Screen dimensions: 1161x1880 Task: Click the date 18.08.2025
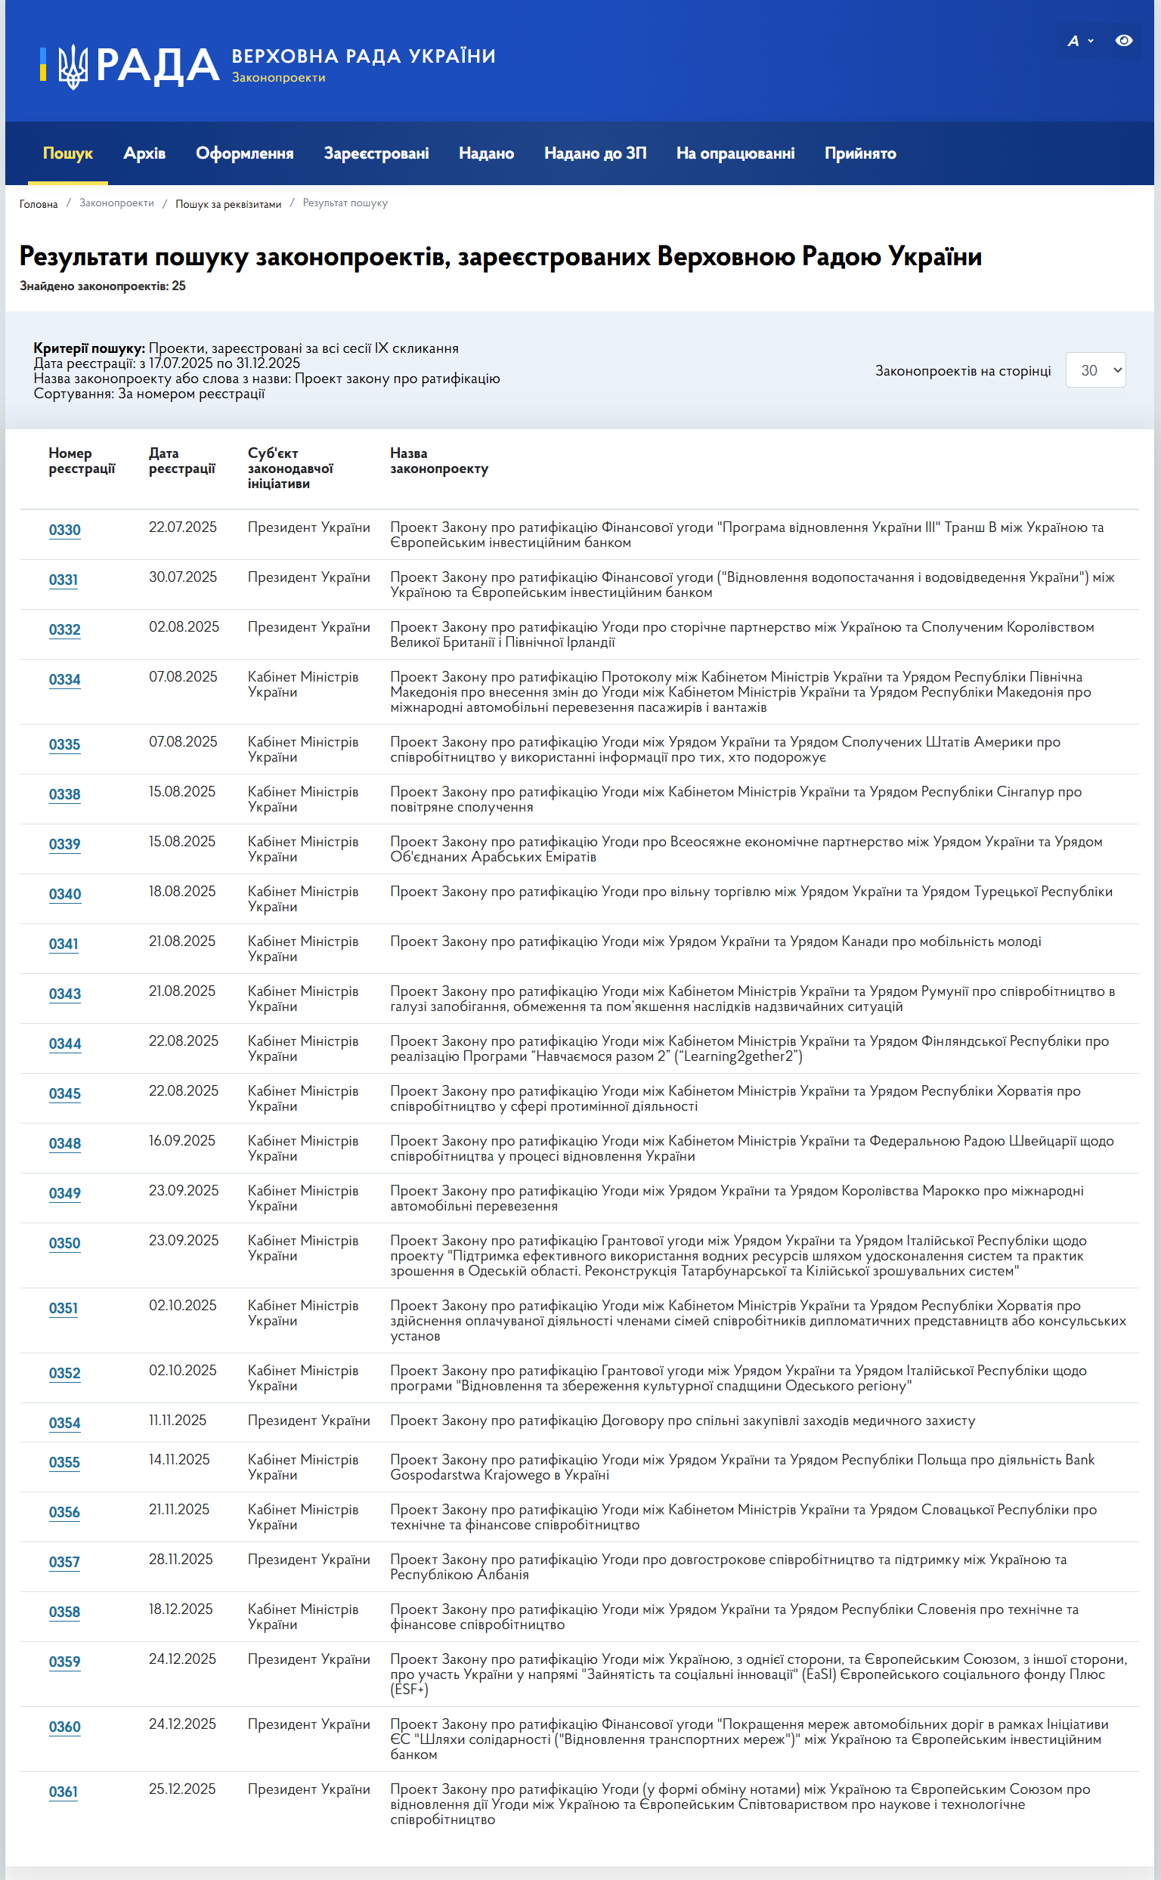[x=182, y=891]
